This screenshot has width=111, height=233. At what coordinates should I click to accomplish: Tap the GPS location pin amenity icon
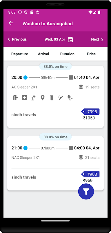(43, 98)
